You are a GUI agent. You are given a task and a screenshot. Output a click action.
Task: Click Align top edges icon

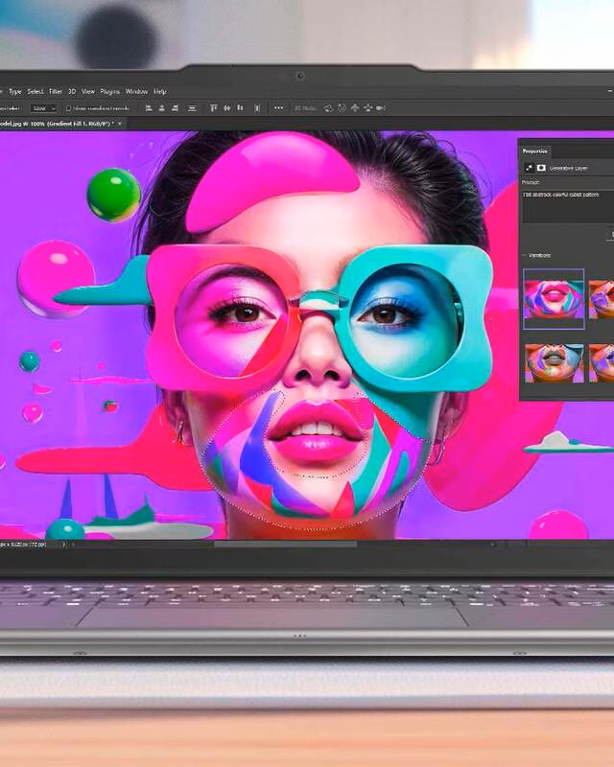[214, 108]
